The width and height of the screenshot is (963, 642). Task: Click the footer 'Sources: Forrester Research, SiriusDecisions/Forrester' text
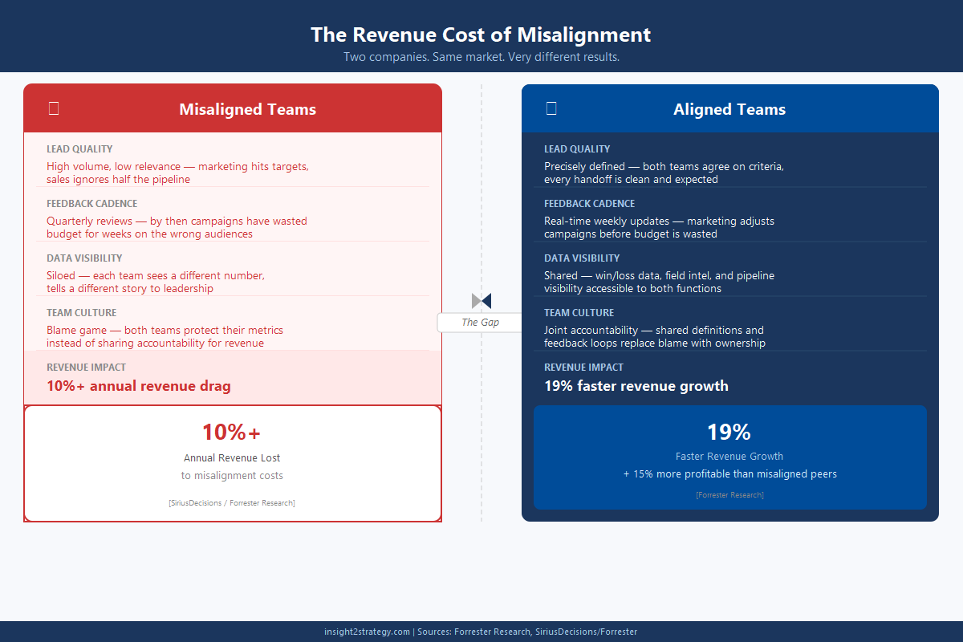(527, 632)
